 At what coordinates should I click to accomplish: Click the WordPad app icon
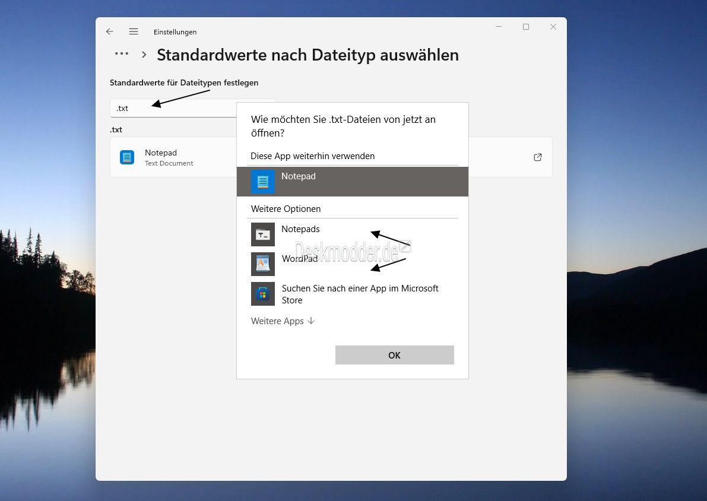[263, 264]
